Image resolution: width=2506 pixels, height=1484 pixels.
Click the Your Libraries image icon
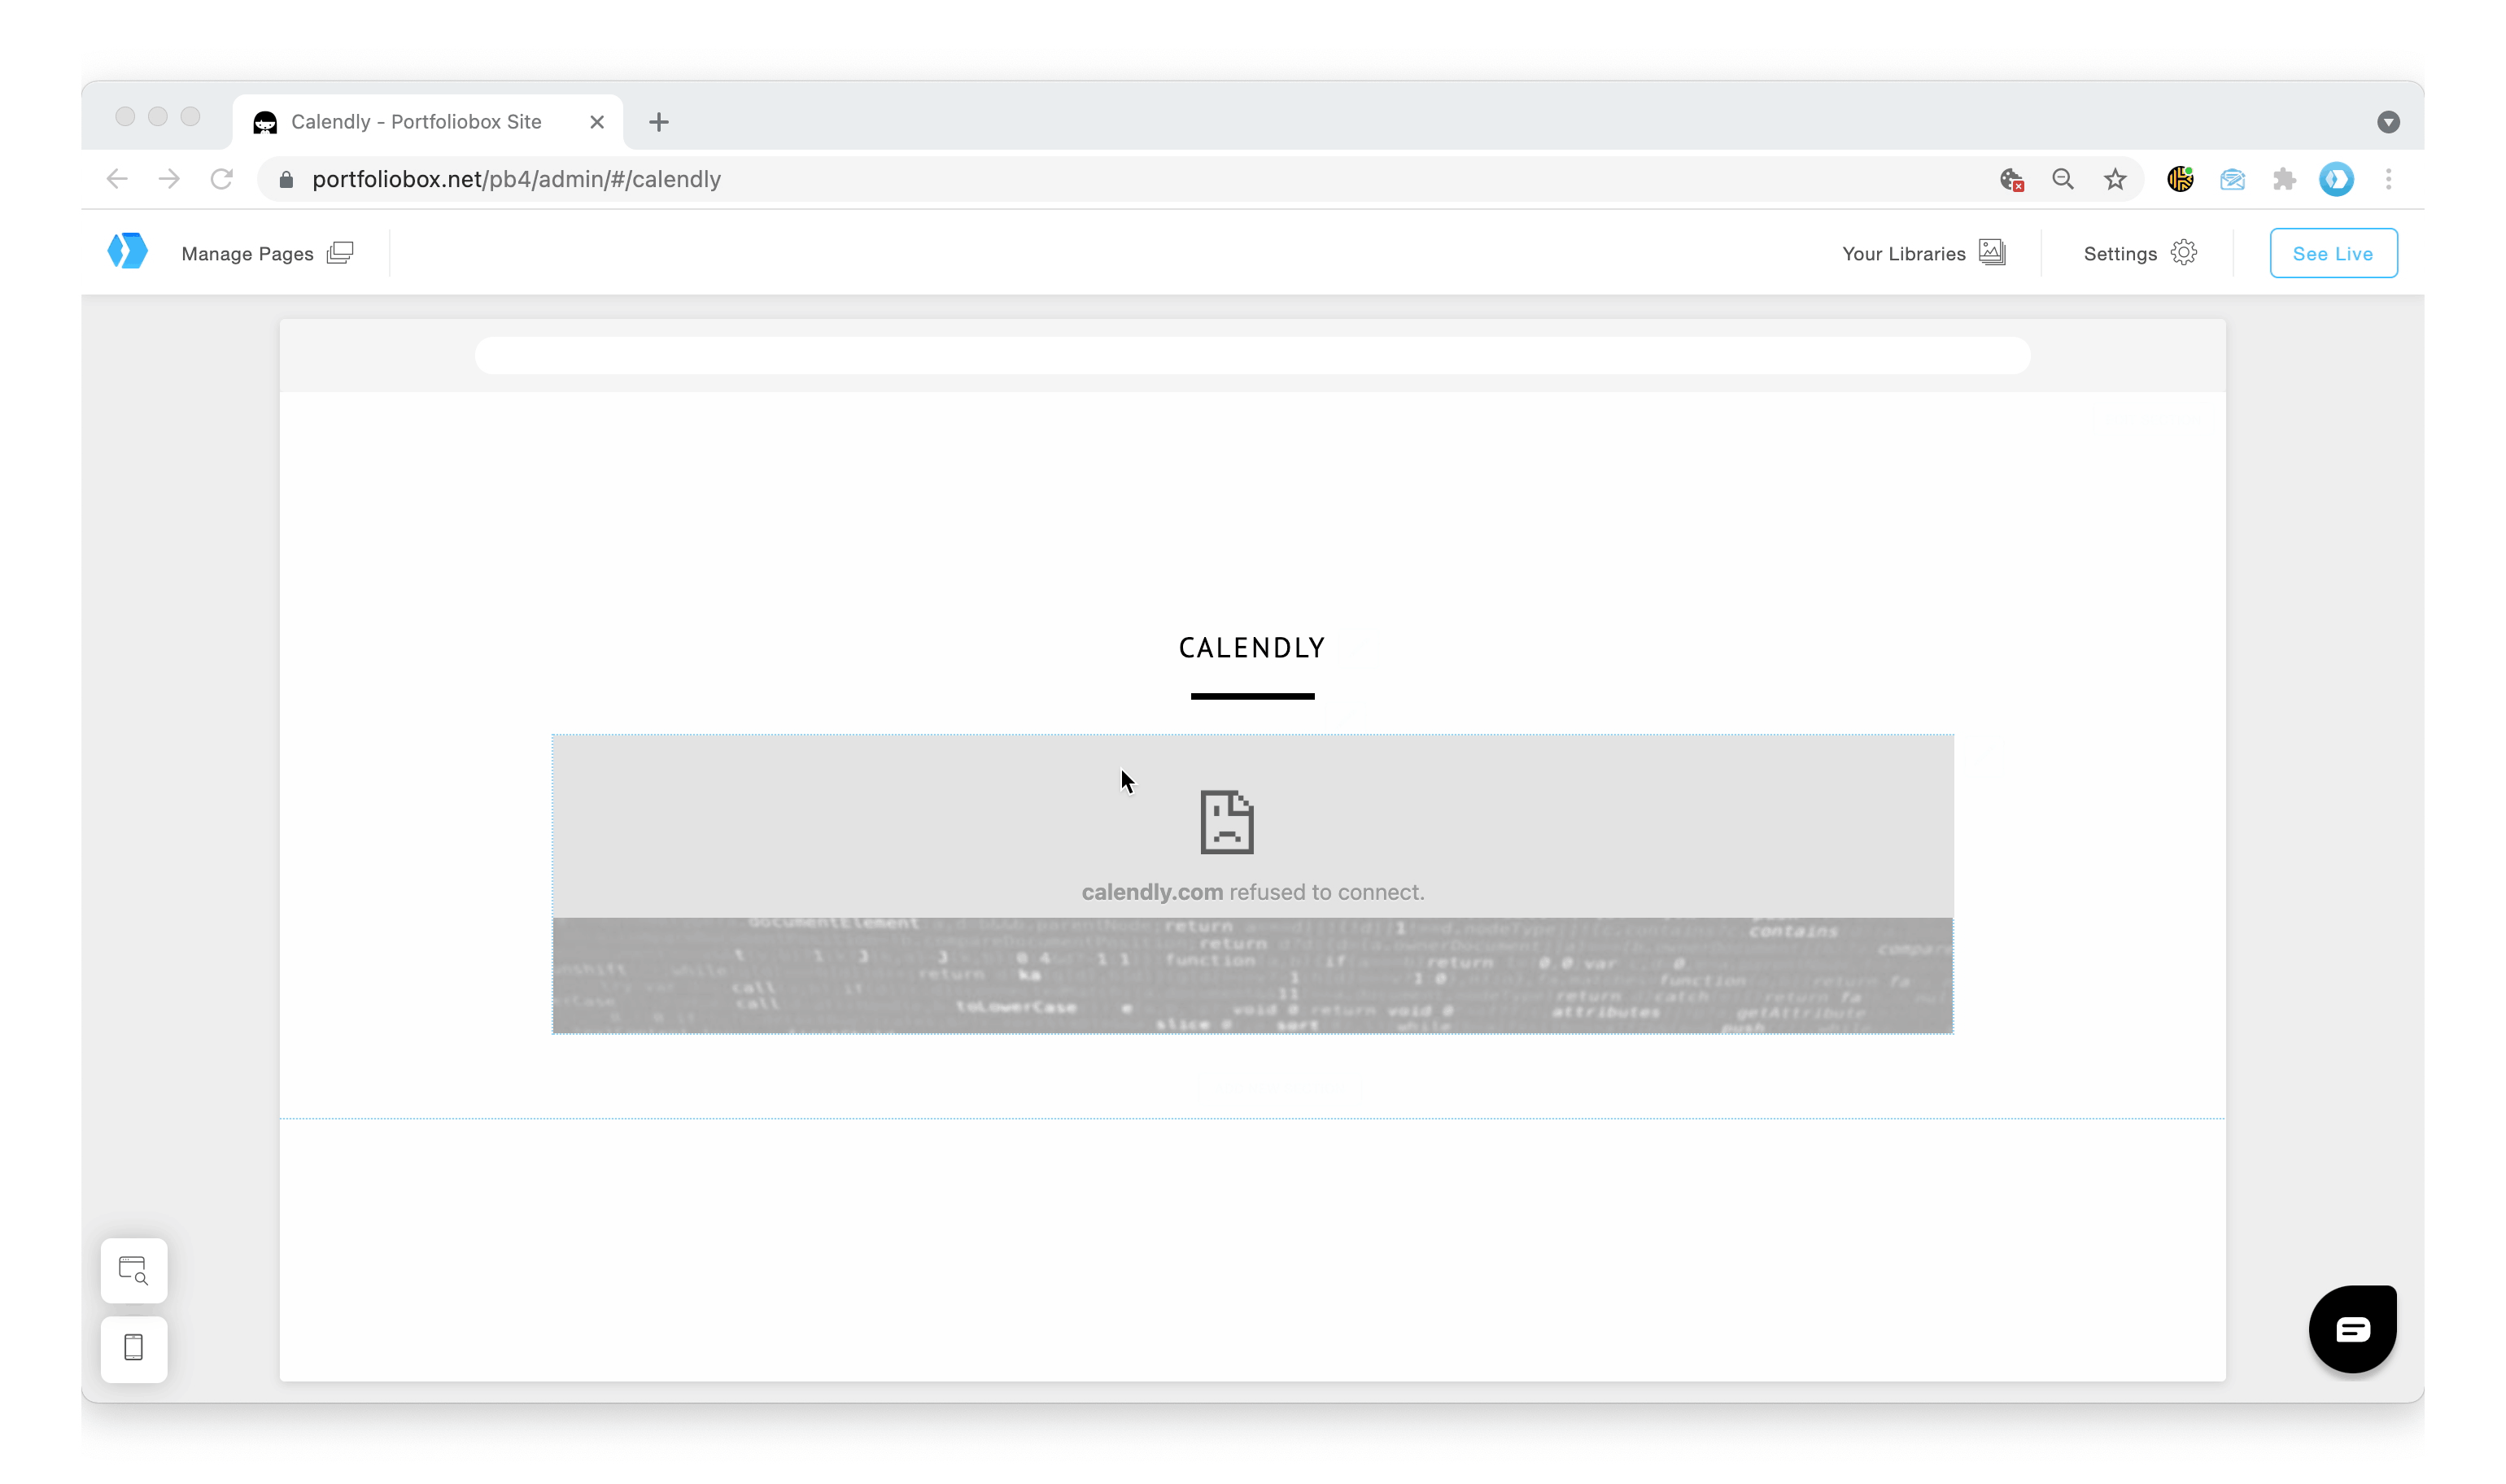(1991, 253)
